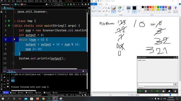This screenshot has height=101, width=181.
Task: Open the Terminal tool window button
Action: tap(47, 93)
